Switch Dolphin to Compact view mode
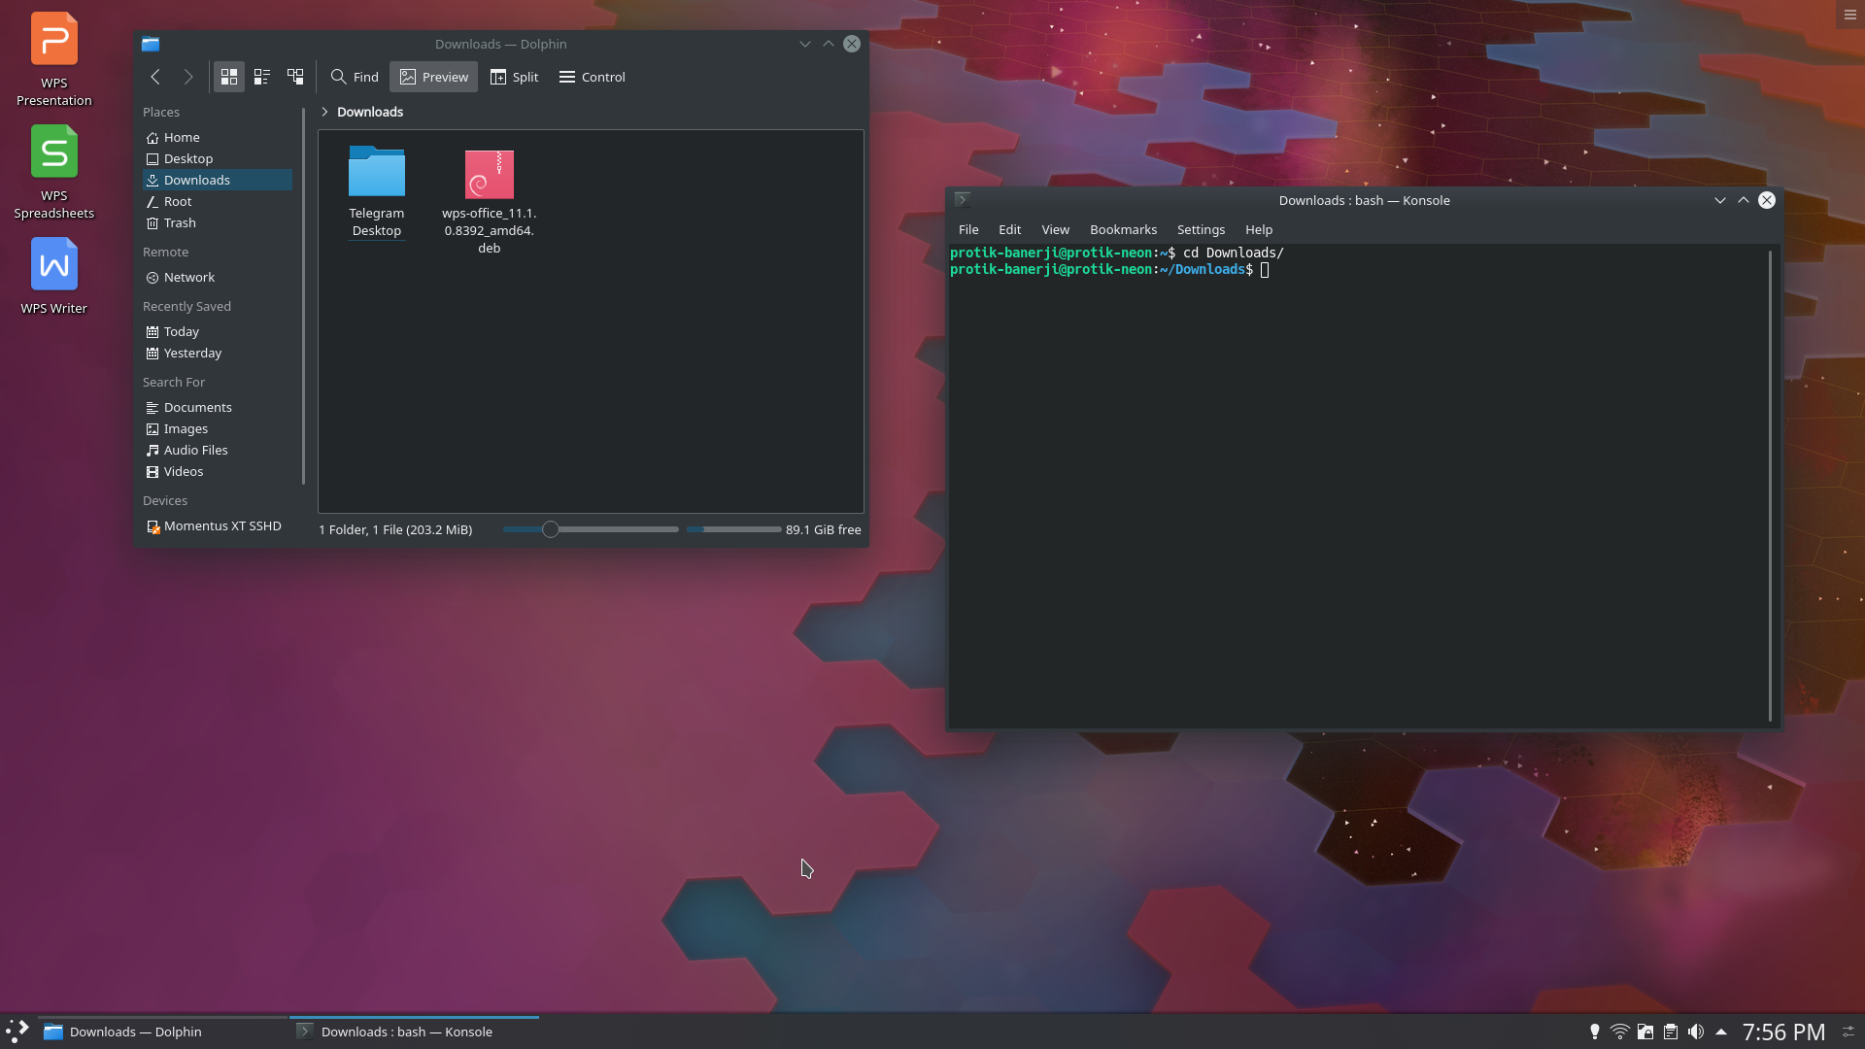The image size is (1865, 1049). coord(262,77)
